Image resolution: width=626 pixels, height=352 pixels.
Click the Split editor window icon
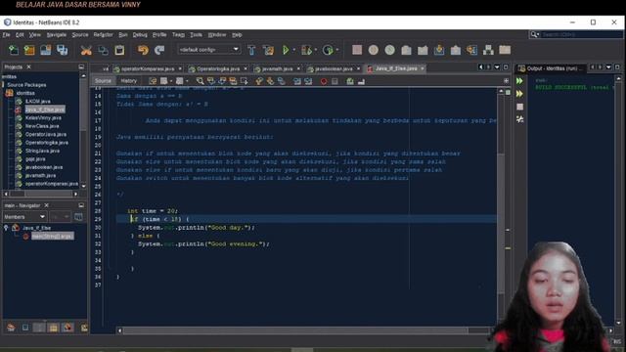pyautogui.click(x=506, y=80)
